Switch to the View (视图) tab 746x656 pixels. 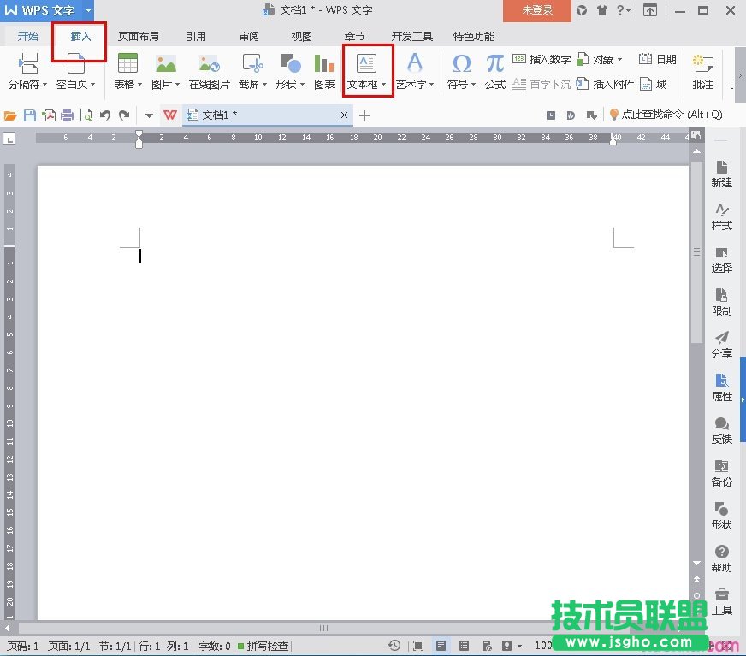coord(301,36)
